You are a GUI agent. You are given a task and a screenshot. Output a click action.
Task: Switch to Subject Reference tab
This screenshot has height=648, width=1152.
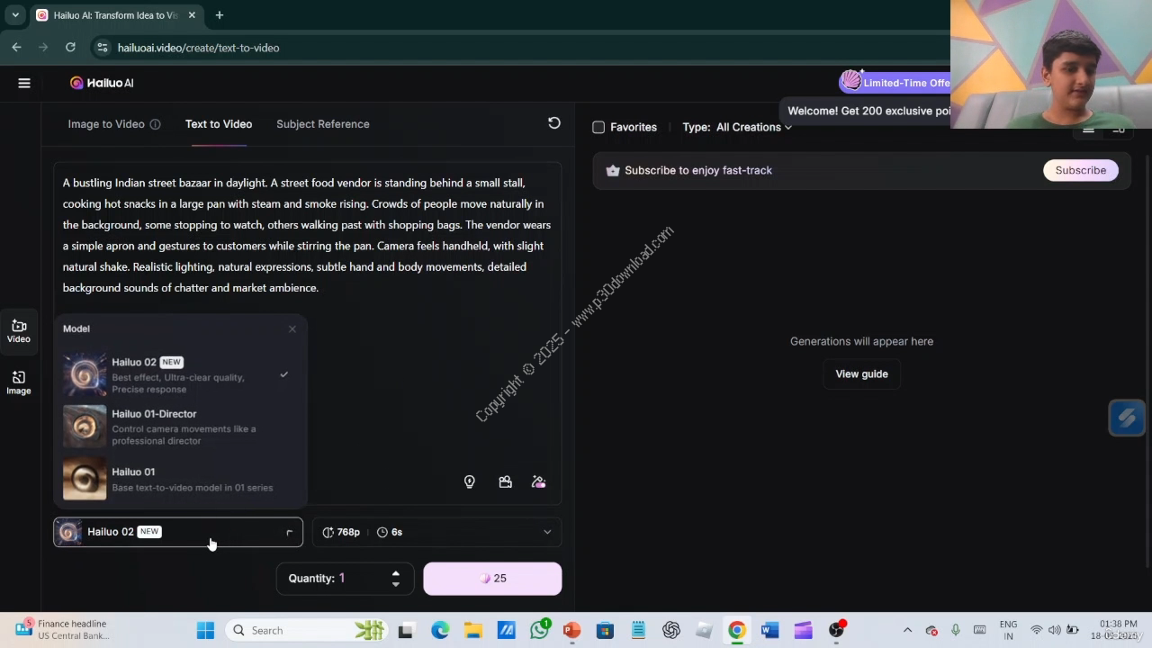click(x=322, y=124)
